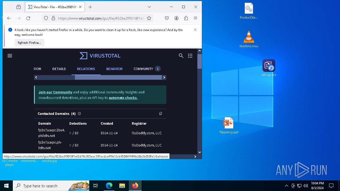Open File Explorer from the taskbar
Image resolution: width=340 pixels, height=191 pixels.
pos(122,186)
